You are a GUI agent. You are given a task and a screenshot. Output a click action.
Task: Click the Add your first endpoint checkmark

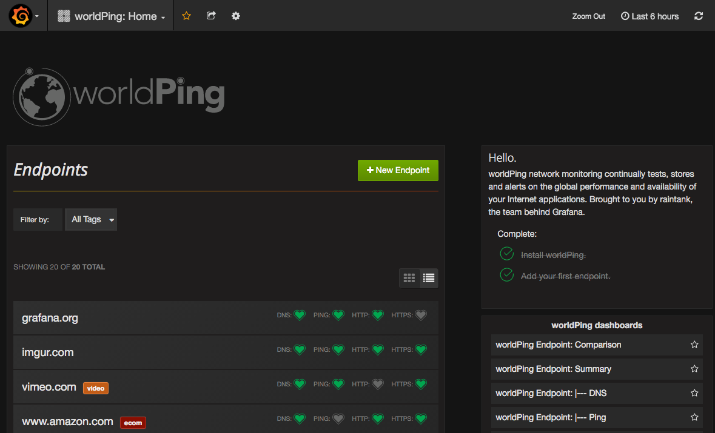(x=506, y=275)
